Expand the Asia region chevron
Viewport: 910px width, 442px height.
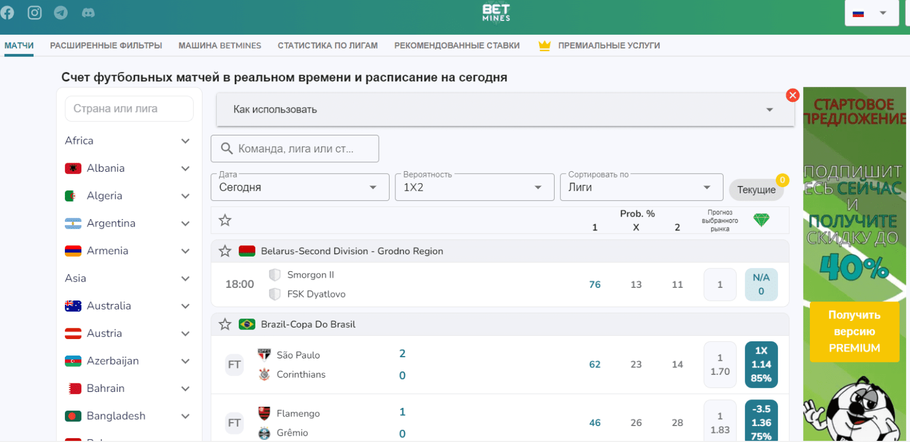click(185, 279)
